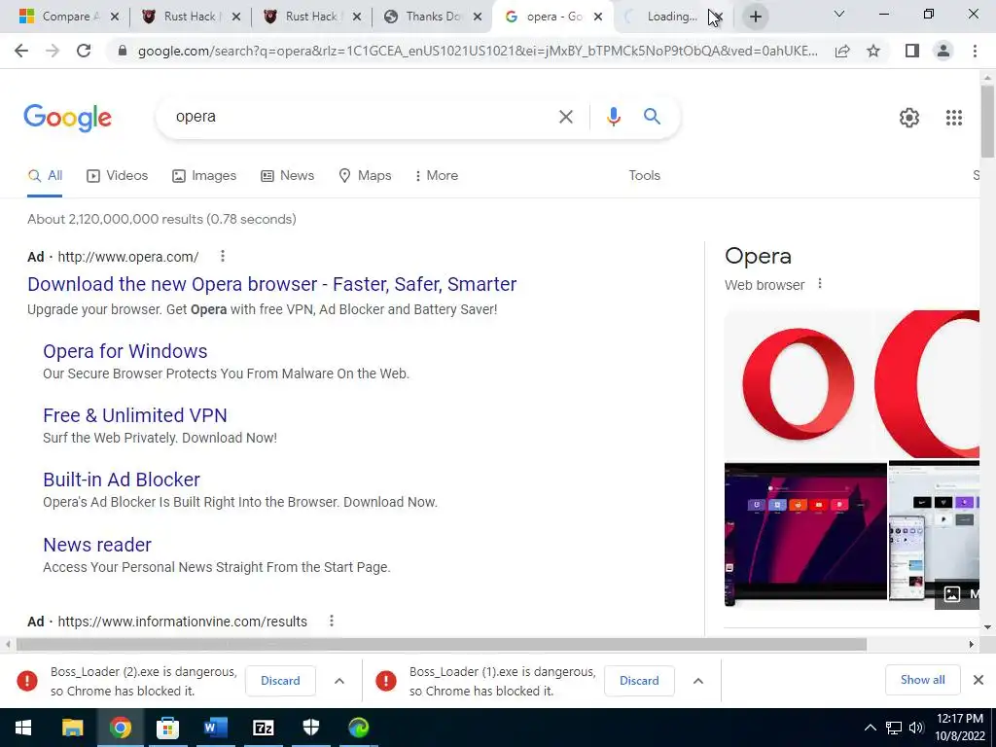Switch to the first Rust Hack tab
This screenshot has width=996, height=747.
click(190, 17)
